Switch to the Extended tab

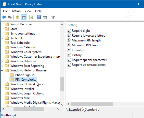point(75,110)
